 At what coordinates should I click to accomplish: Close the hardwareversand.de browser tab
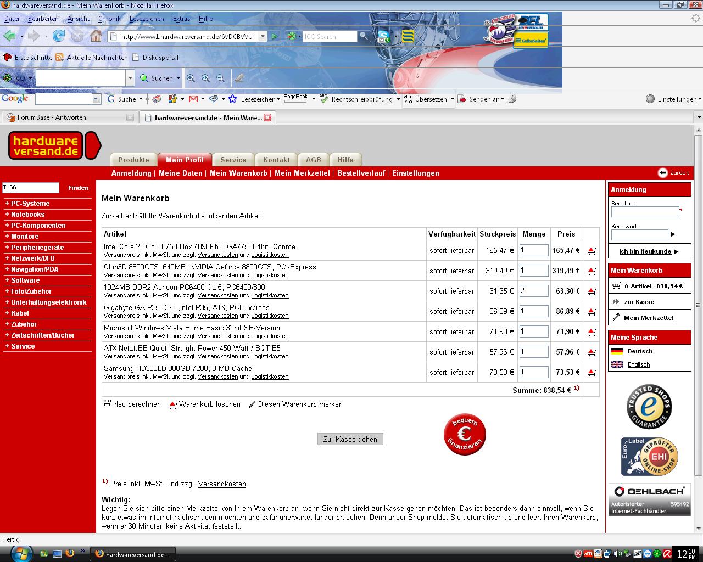coord(267,117)
